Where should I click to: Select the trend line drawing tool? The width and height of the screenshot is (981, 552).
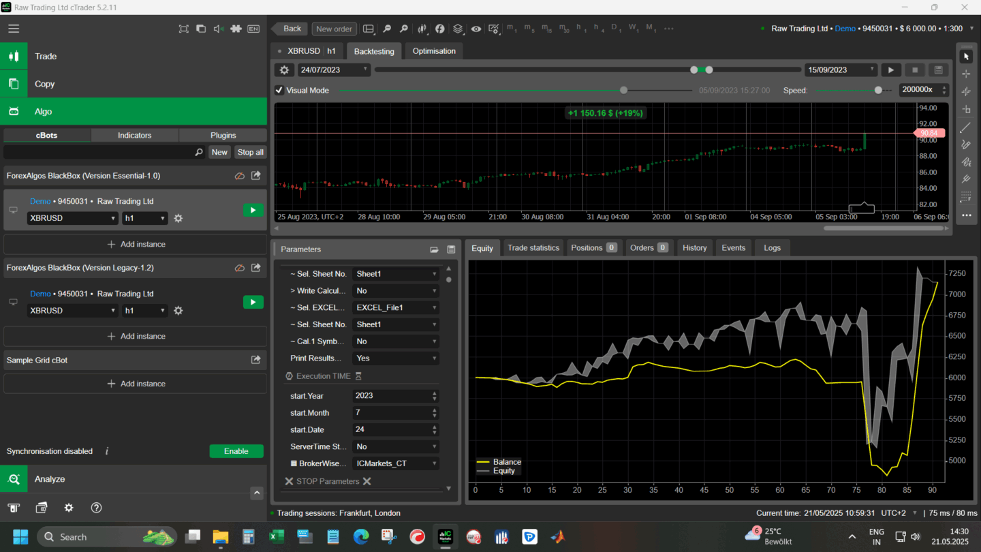(965, 127)
